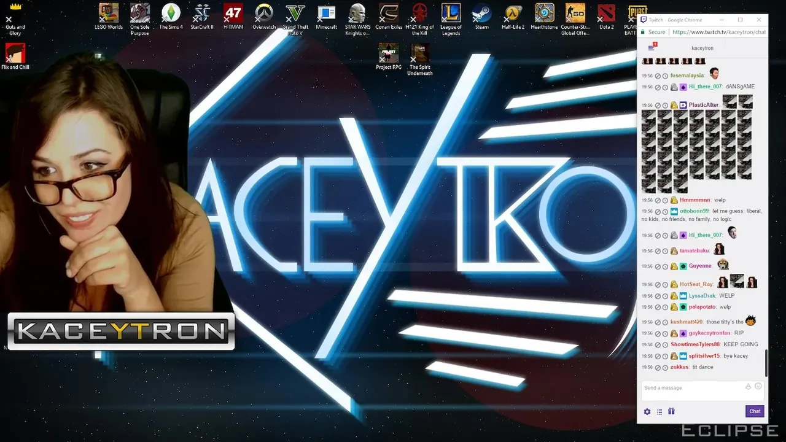Click the face emote after fusemalaysia

714,74
